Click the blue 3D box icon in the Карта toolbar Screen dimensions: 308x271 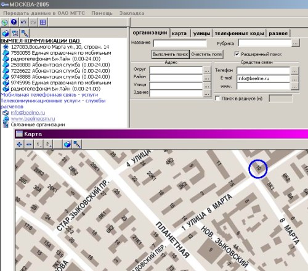coord(68,144)
